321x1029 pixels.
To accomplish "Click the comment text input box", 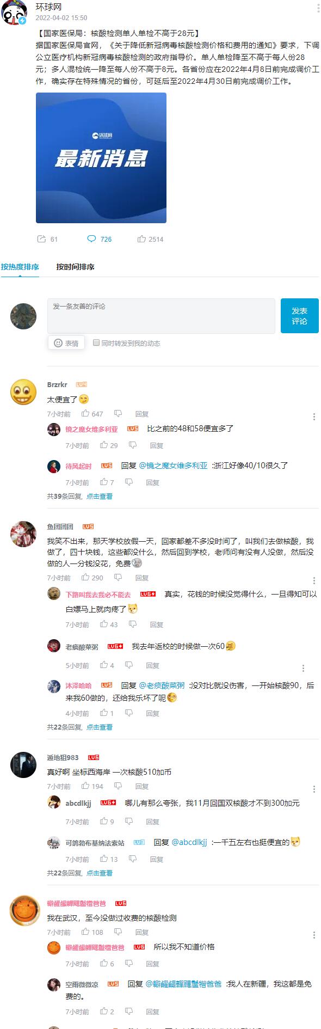I will (161, 316).
